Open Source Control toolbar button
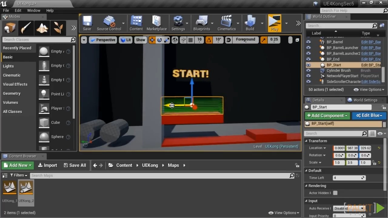Image resolution: width=388 pixels, height=218 pixels. (109, 23)
